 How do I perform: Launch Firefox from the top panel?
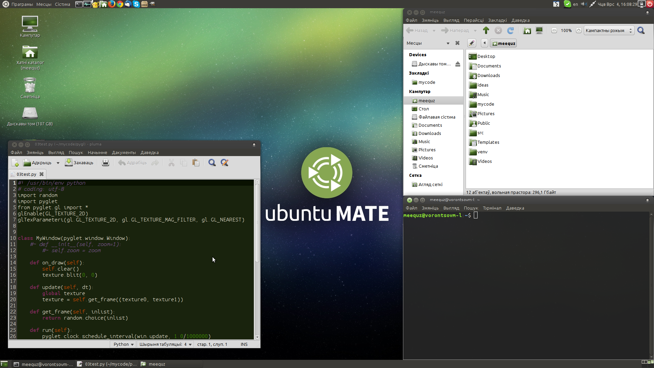pyautogui.click(x=112, y=4)
